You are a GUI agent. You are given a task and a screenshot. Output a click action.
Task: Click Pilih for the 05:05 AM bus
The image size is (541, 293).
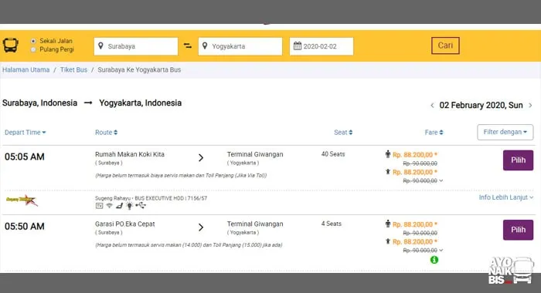518,160
